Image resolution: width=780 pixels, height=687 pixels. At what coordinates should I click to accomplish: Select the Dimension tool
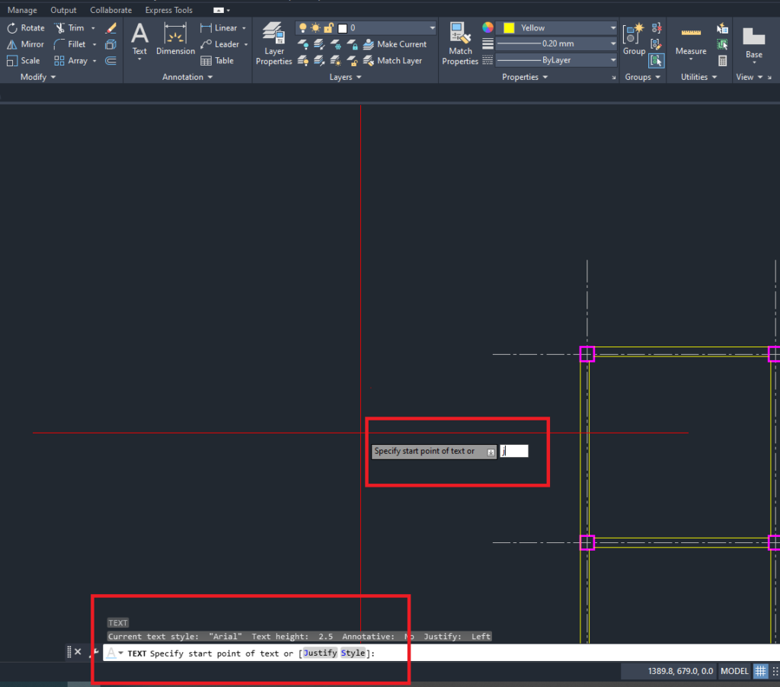(x=175, y=40)
